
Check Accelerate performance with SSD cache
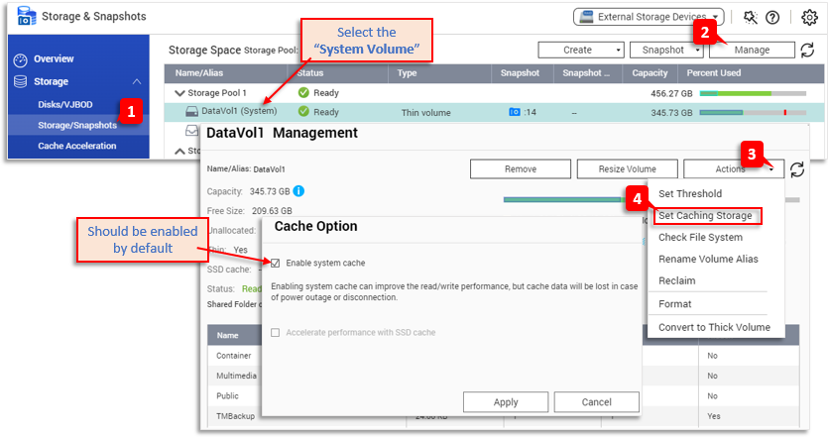276,332
